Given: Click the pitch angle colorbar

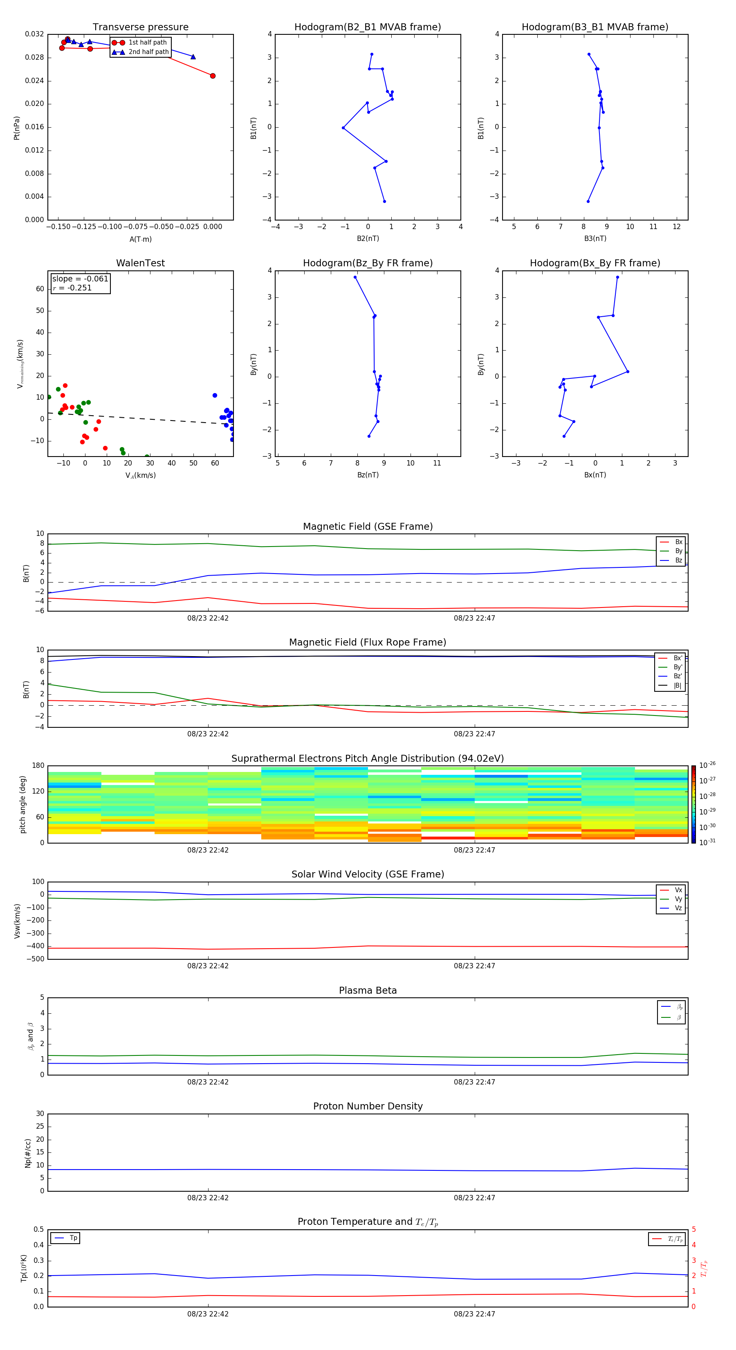Looking at the screenshot, I should pos(693,804).
